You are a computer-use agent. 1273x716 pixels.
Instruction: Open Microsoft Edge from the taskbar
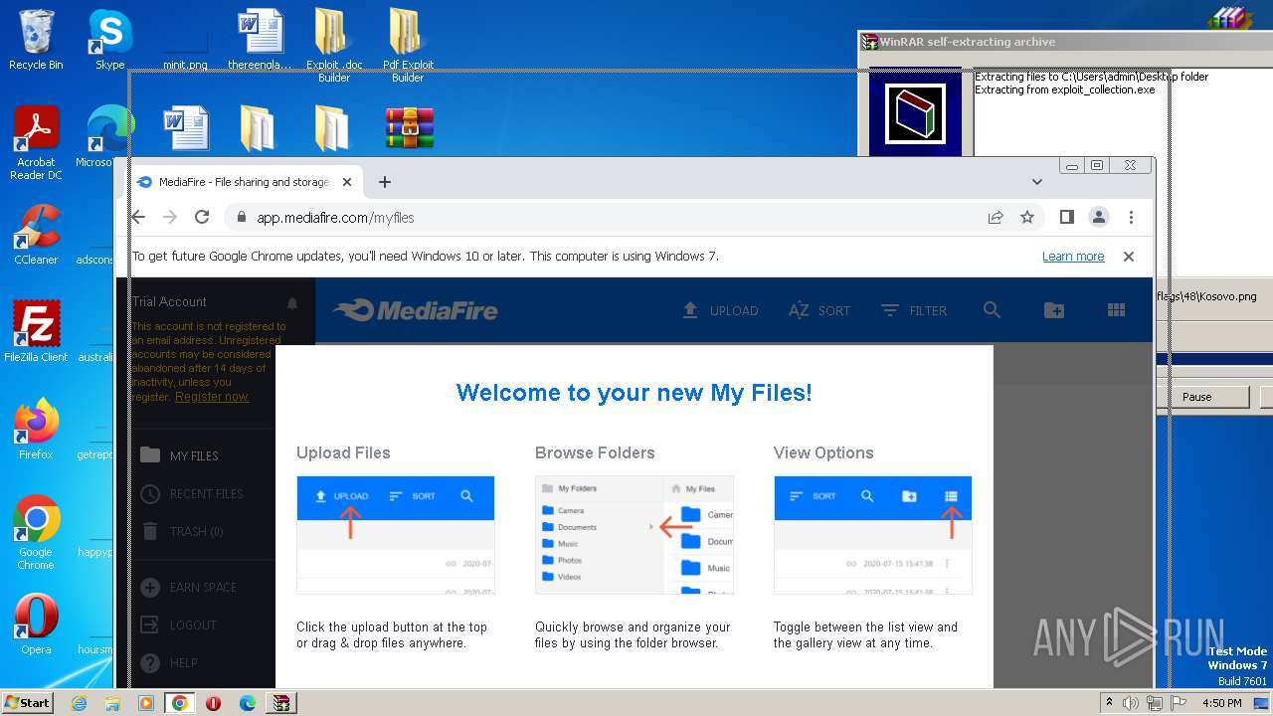248,703
